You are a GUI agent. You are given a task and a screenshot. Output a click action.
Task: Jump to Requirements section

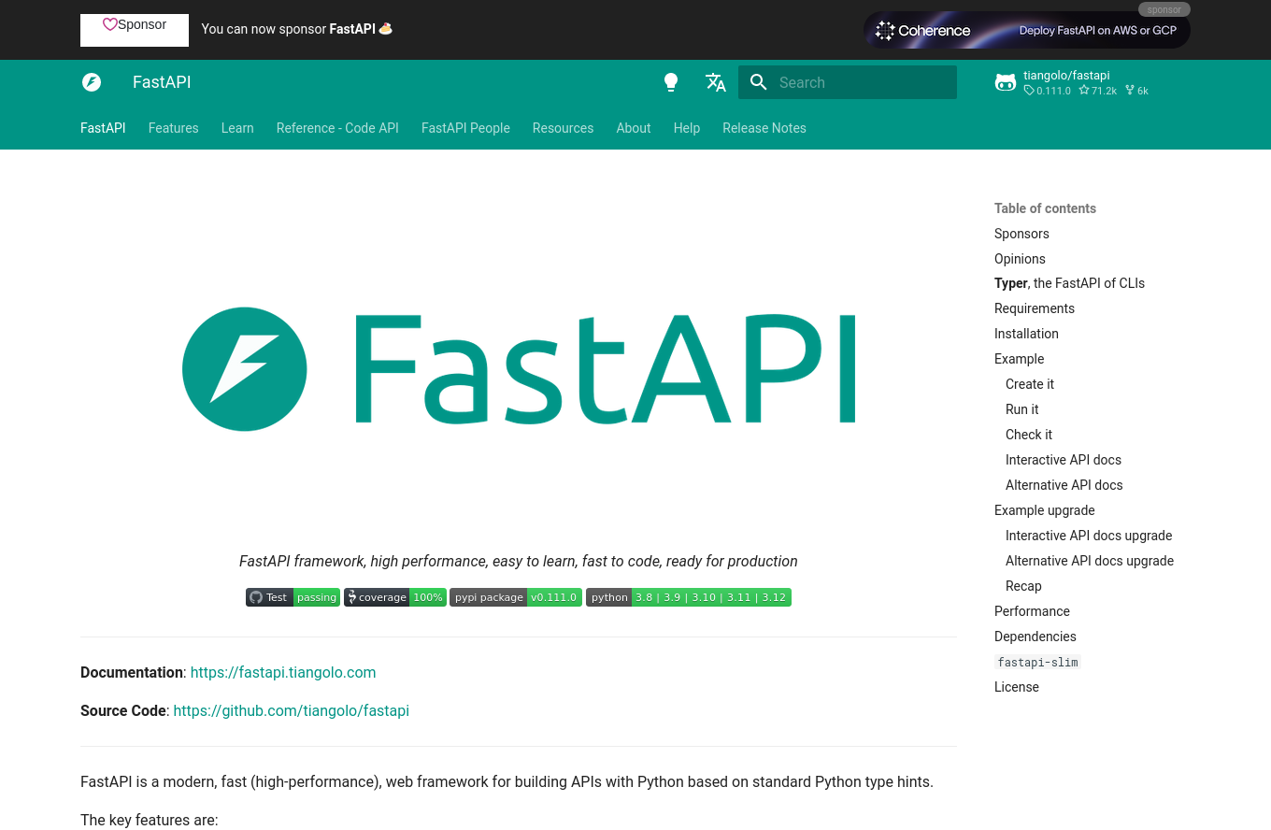point(1035,308)
